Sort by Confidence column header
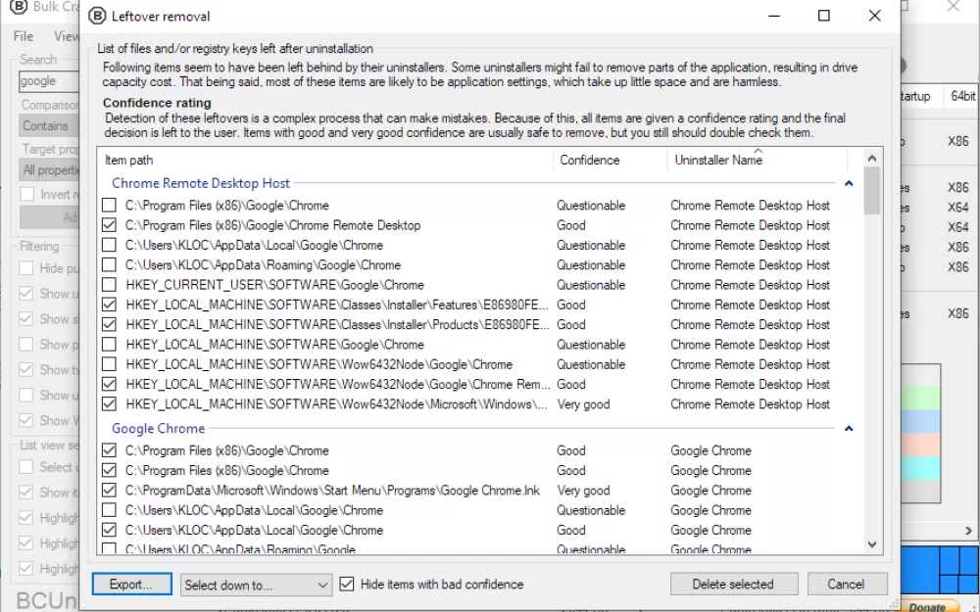Viewport: 980px width, 612px height. 610,160
